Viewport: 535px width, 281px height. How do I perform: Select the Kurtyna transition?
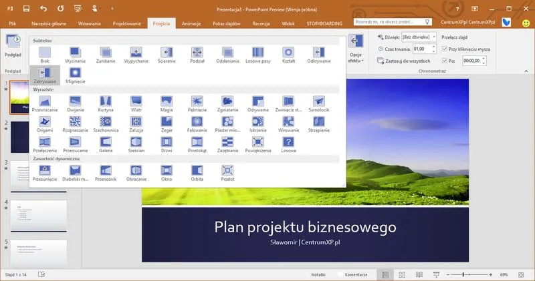point(106,104)
